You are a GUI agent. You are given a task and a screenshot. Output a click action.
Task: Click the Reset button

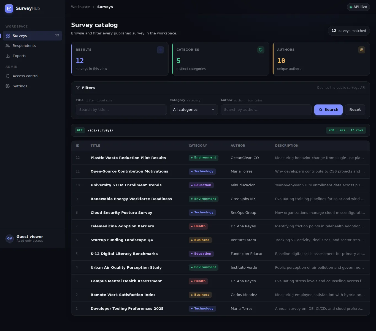point(355,110)
